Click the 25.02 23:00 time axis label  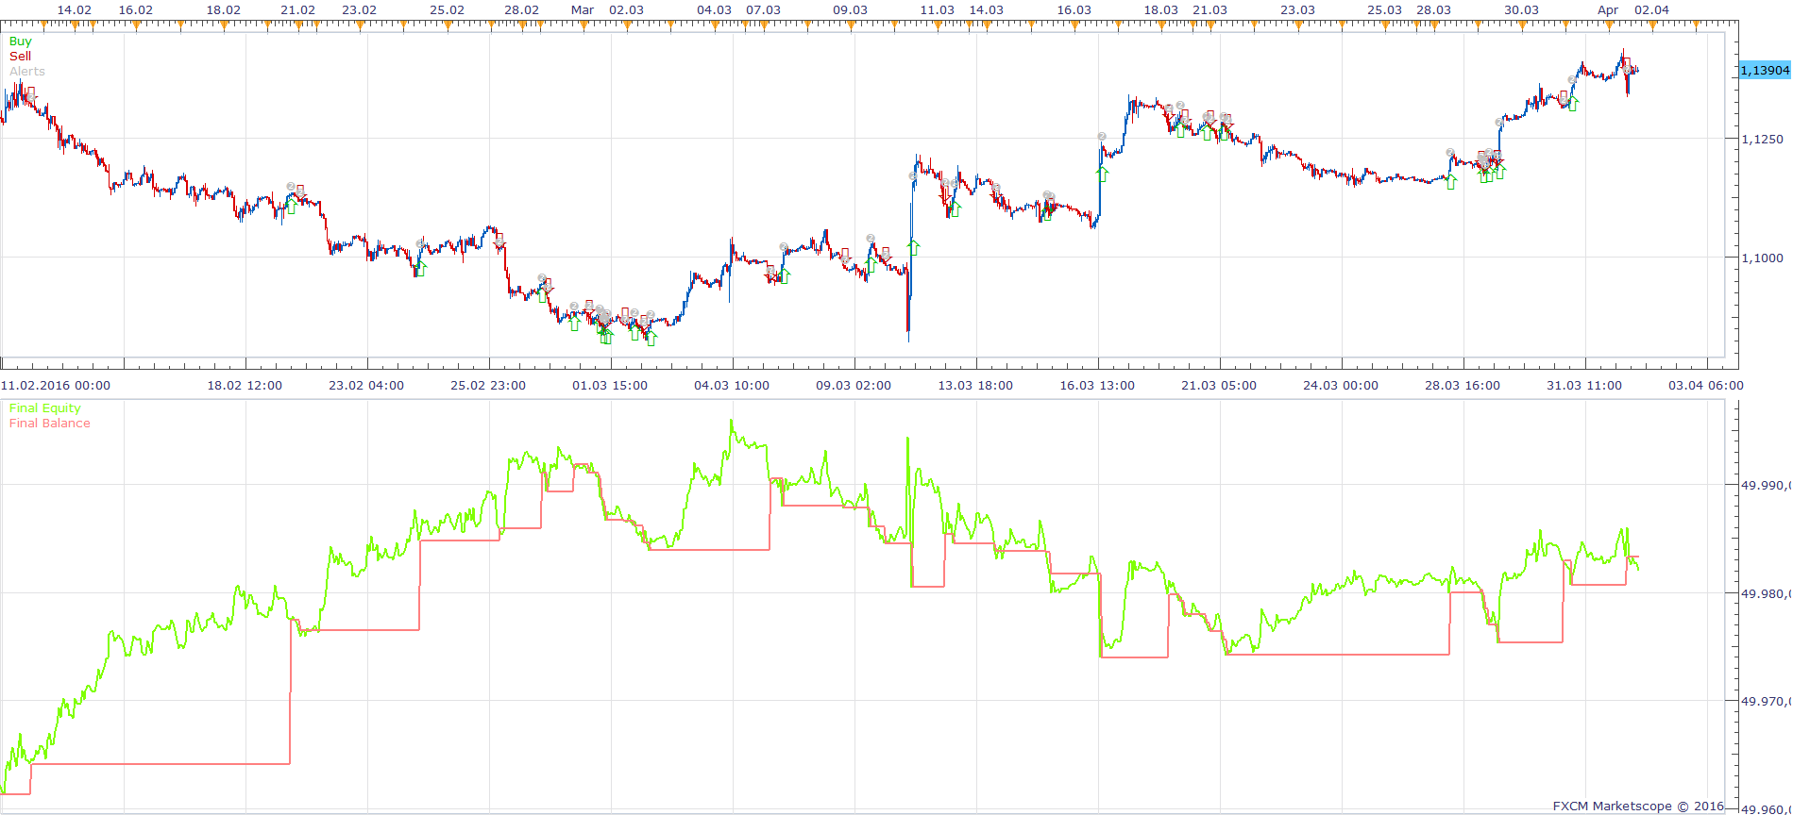[488, 386]
